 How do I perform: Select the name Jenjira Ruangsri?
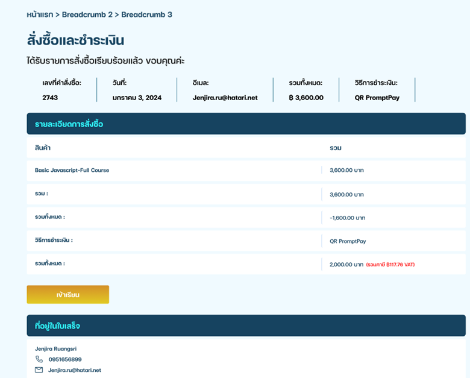(x=56, y=348)
